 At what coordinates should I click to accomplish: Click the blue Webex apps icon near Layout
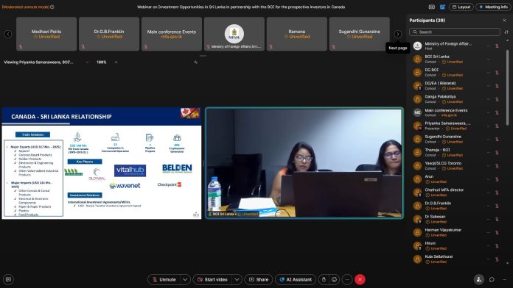click(442, 7)
